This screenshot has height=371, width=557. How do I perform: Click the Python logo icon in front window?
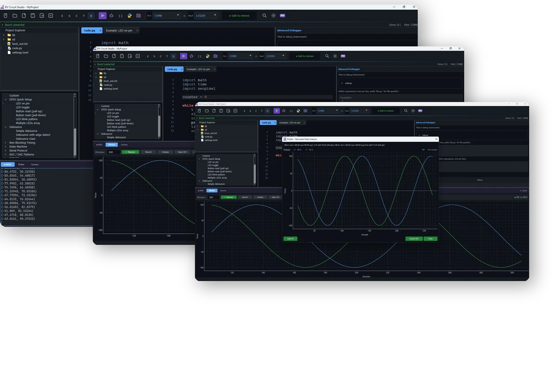click(x=298, y=111)
